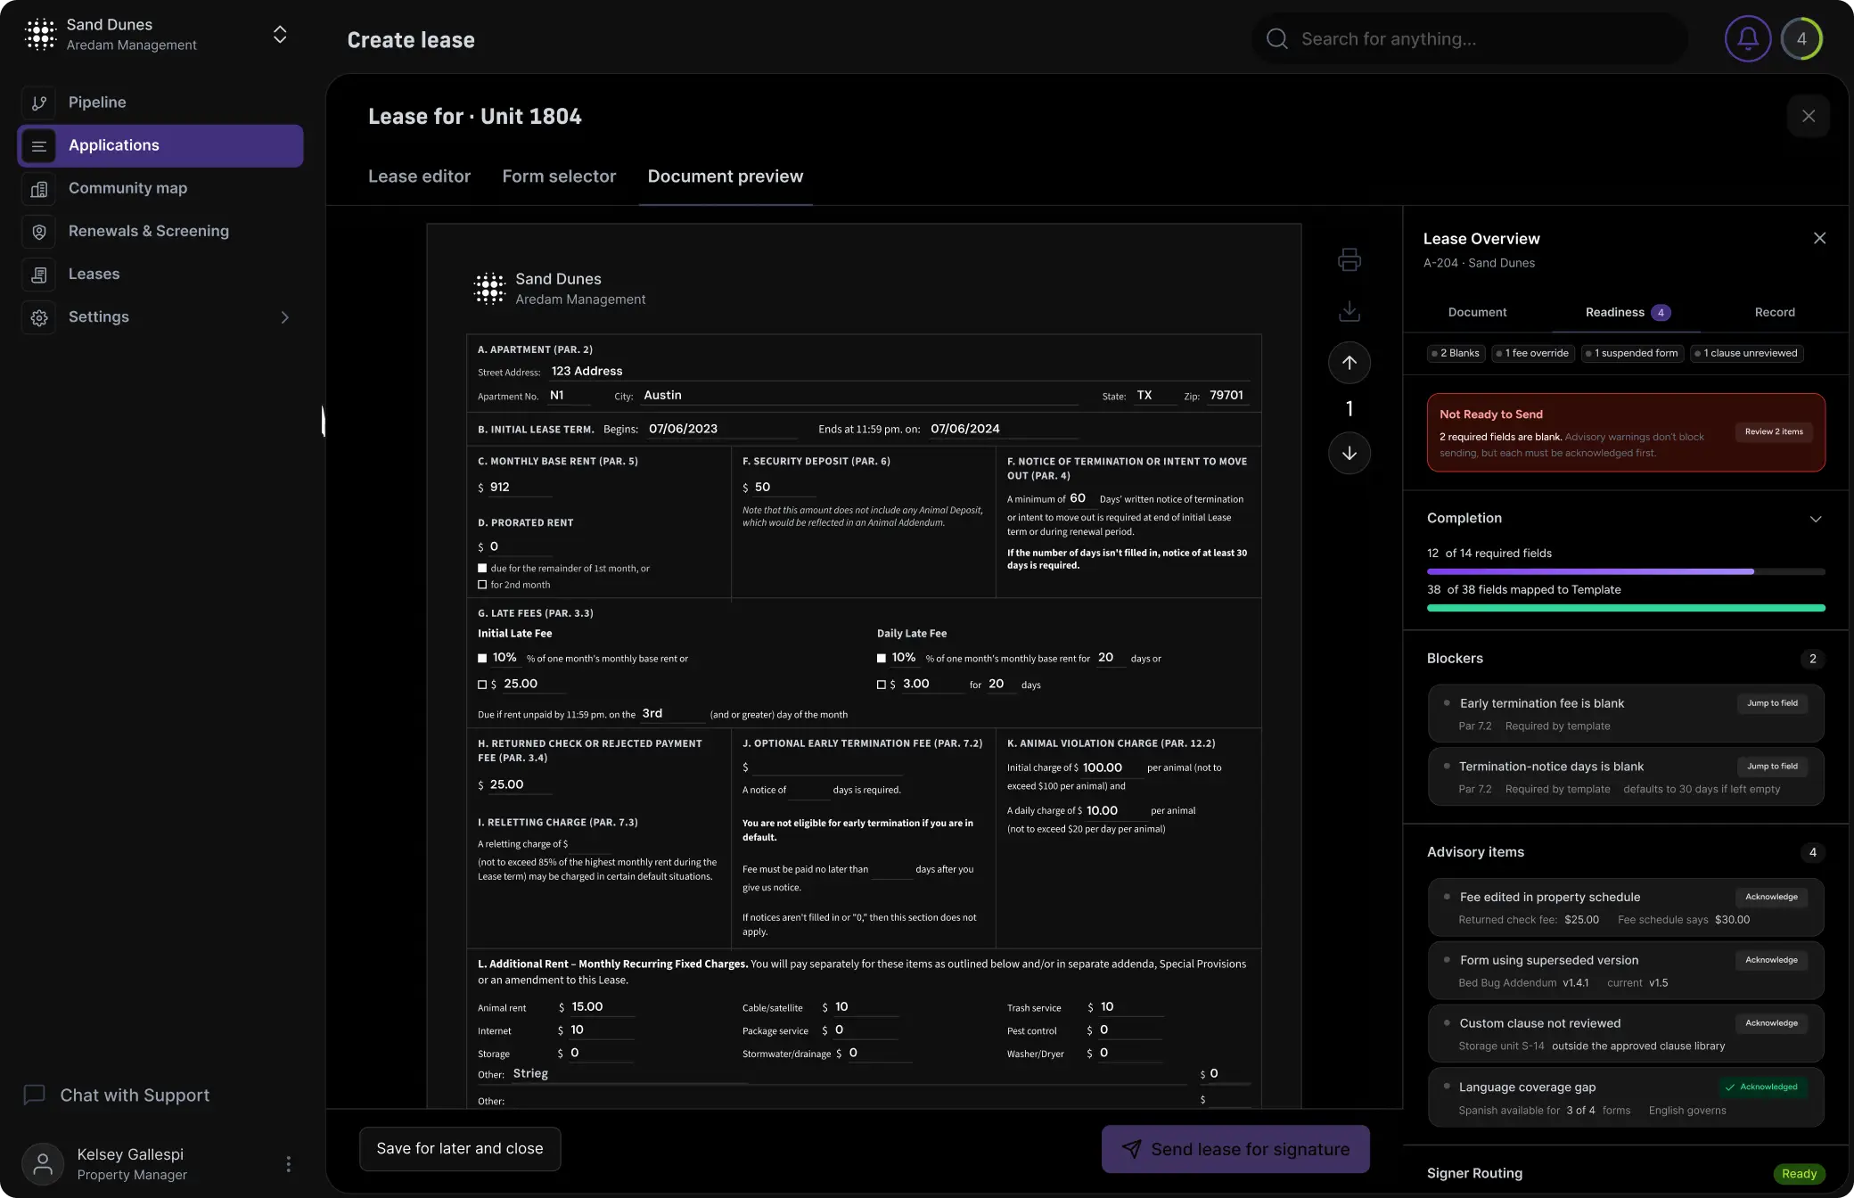Acknowledge Fee edited in property schedule
Image resolution: width=1854 pixels, height=1198 pixels.
coord(1771,897)
